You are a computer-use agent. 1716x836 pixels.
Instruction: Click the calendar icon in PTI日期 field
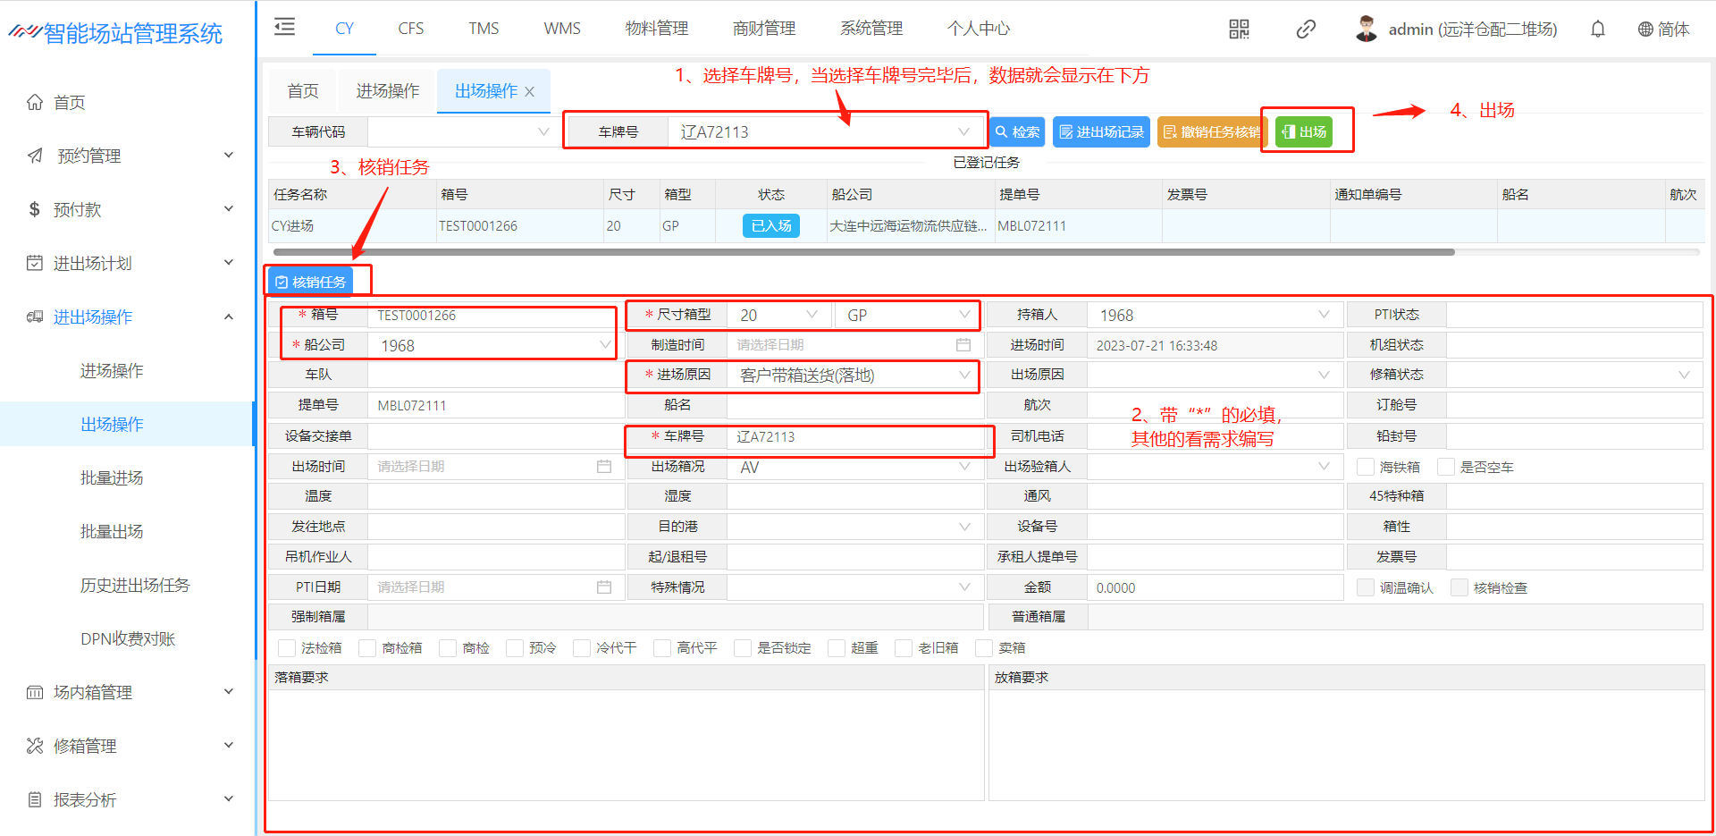(604, 587)
